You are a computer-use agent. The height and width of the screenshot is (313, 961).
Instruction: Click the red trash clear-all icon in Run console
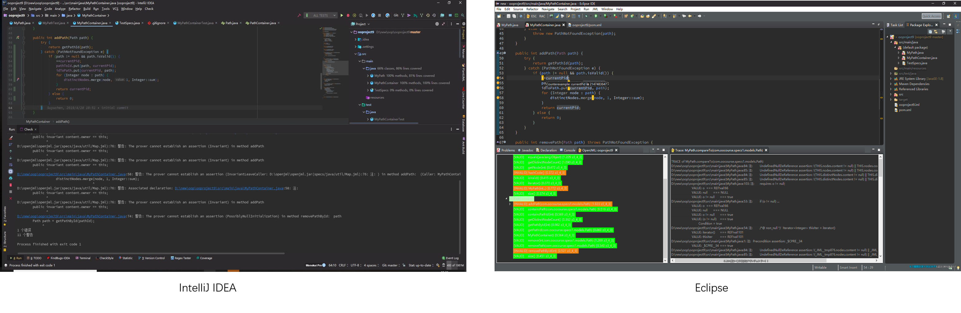pos(10,185)
